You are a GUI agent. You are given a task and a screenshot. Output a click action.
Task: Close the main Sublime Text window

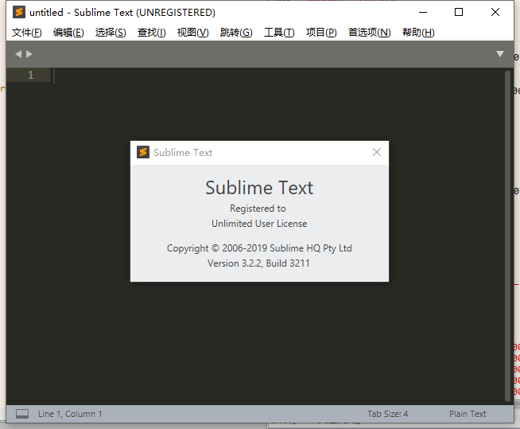[x=495, y=12]
